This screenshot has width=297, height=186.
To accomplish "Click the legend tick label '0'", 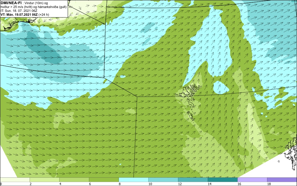I will point(1,184).
